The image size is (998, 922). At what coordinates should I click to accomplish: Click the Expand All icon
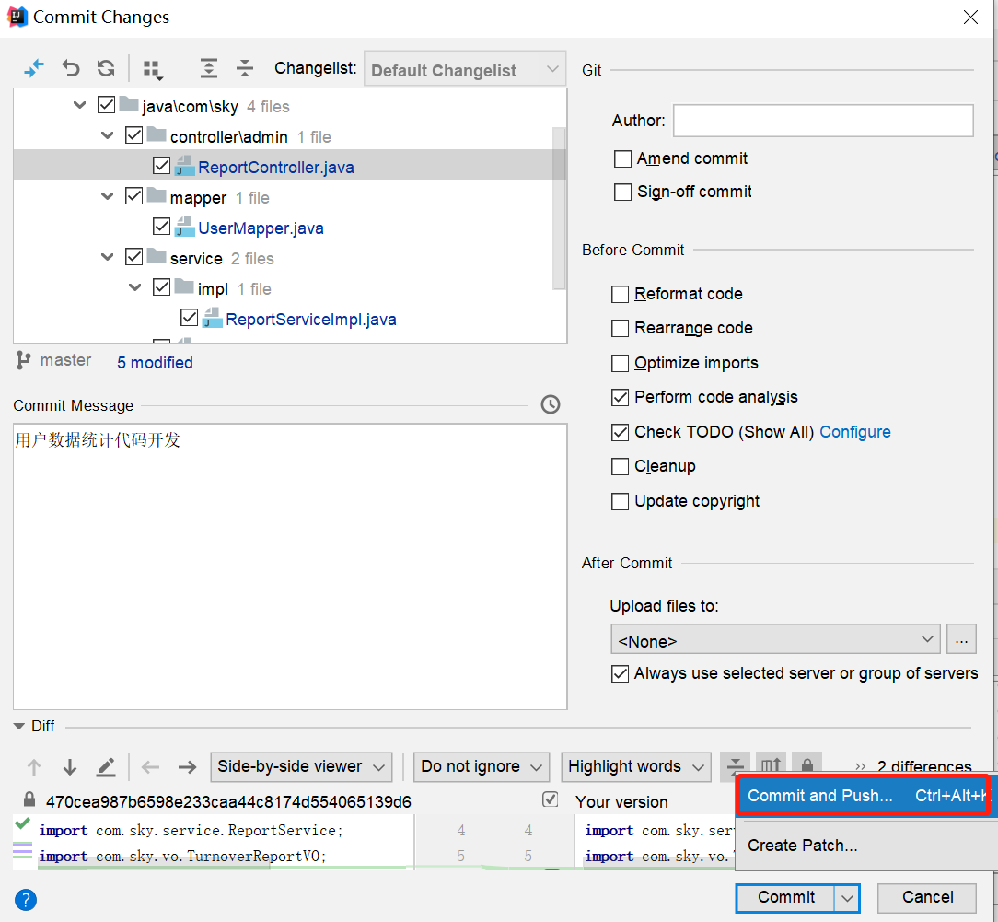(x=209, y=68)
